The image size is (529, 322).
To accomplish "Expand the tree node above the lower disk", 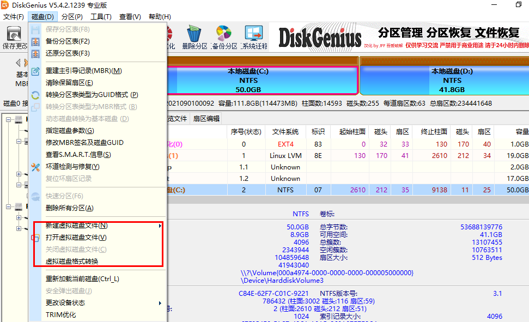I will [x=19, y=174].
